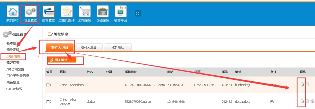Open 信息管理 gear icon in top bar
Viewport: 315px width, 109px height.
30,12
